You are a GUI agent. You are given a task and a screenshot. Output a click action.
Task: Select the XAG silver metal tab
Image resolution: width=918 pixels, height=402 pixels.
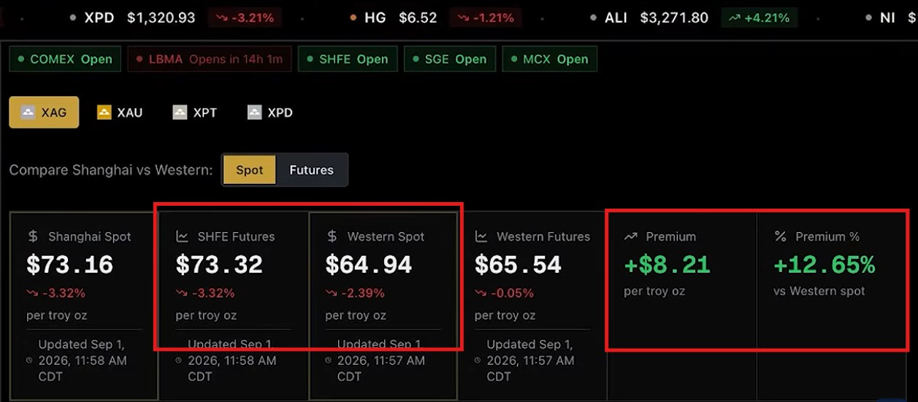coord(44,112)
